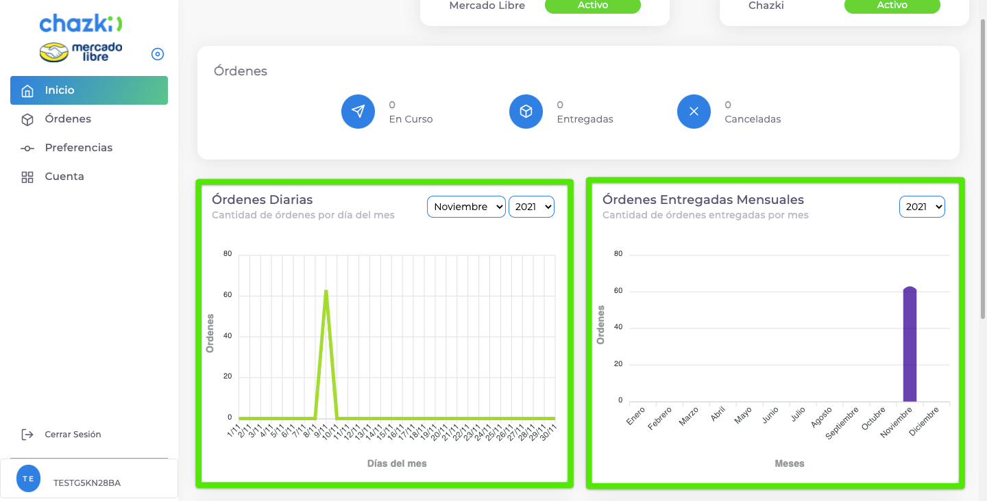
Task: Click the Mercado Libre logo
Action: (x=81, y=53)
